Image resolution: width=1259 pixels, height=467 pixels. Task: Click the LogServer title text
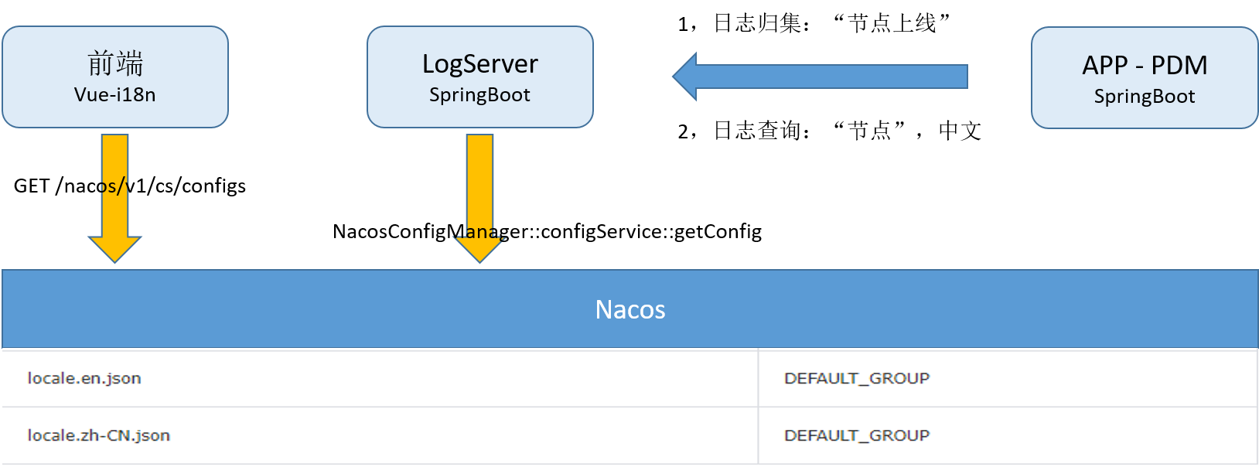click(480, 63)
